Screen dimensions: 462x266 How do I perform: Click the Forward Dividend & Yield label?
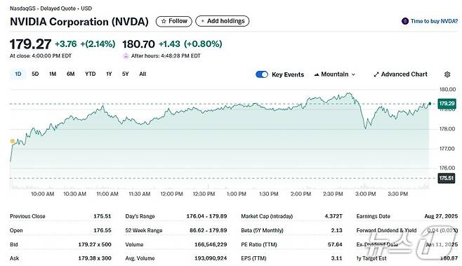point(386,230)
